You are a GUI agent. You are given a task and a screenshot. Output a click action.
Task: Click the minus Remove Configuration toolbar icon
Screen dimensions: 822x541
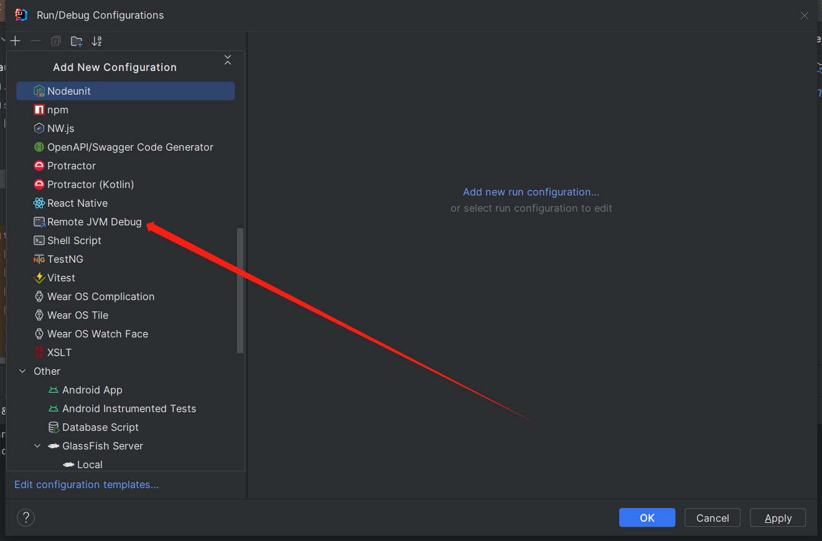[x=35, y=41]
